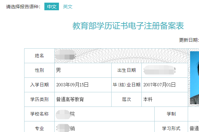Click graduation date 2007年07月01日
Image resolution: width=199 pixels, height=132 pixels.
coord(159,85)
